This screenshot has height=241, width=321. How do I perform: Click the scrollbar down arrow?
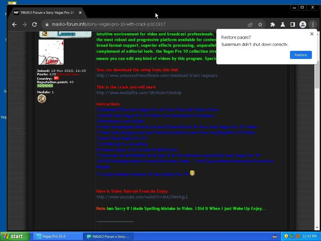point(317,228)
